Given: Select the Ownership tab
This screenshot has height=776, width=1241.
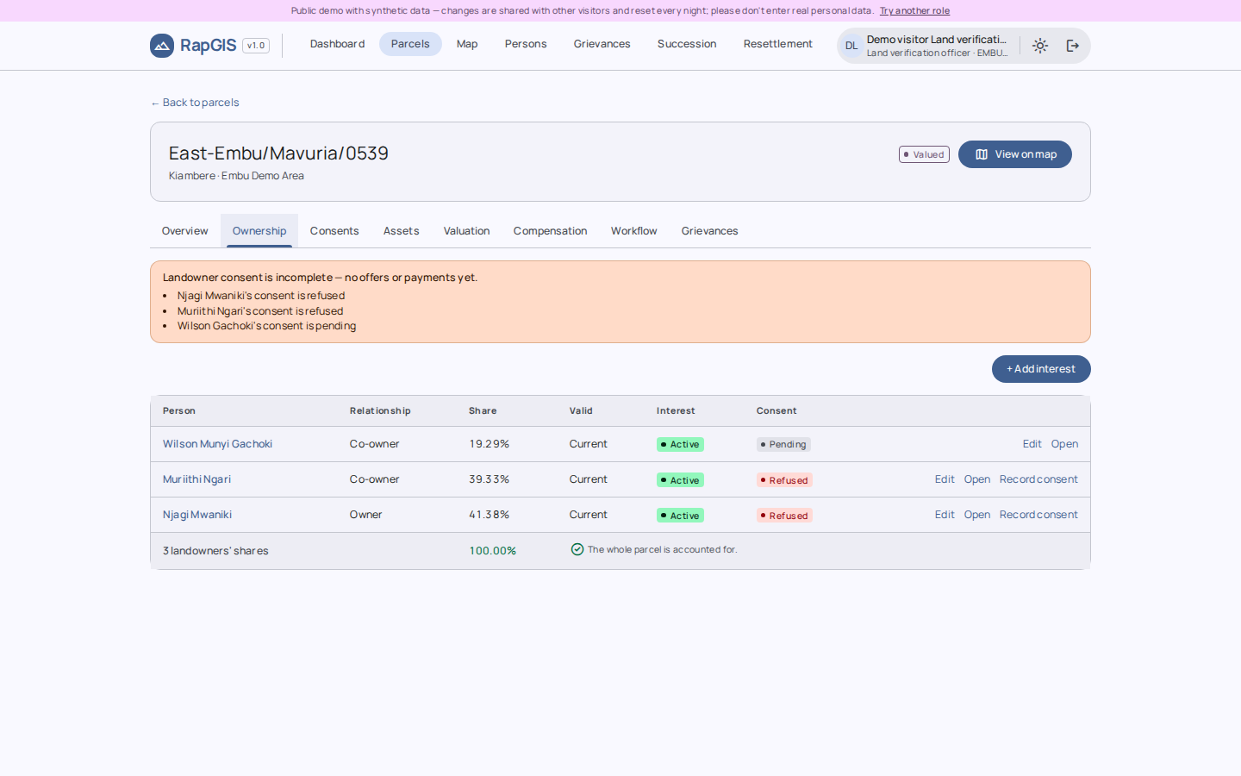Looking at the screenshot, I should click(259, 231).
